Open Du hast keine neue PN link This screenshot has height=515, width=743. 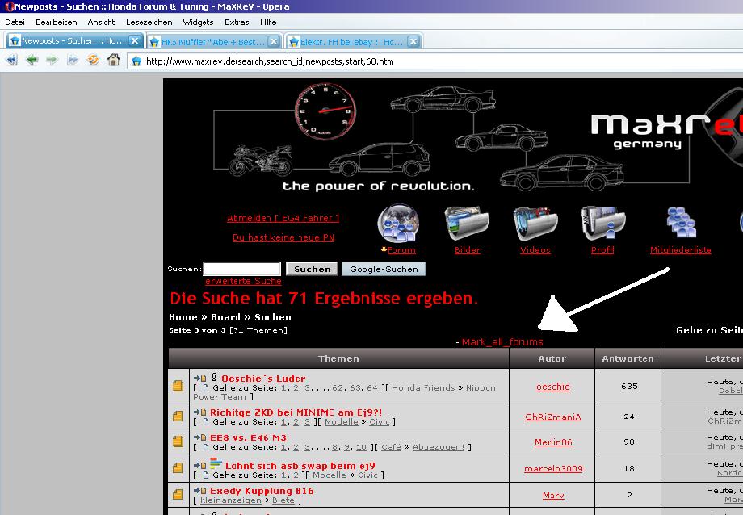[283, 237]
